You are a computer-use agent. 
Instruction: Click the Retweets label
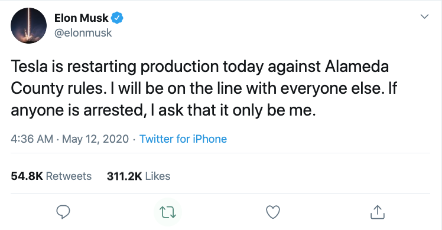click(x=69, y=176)
